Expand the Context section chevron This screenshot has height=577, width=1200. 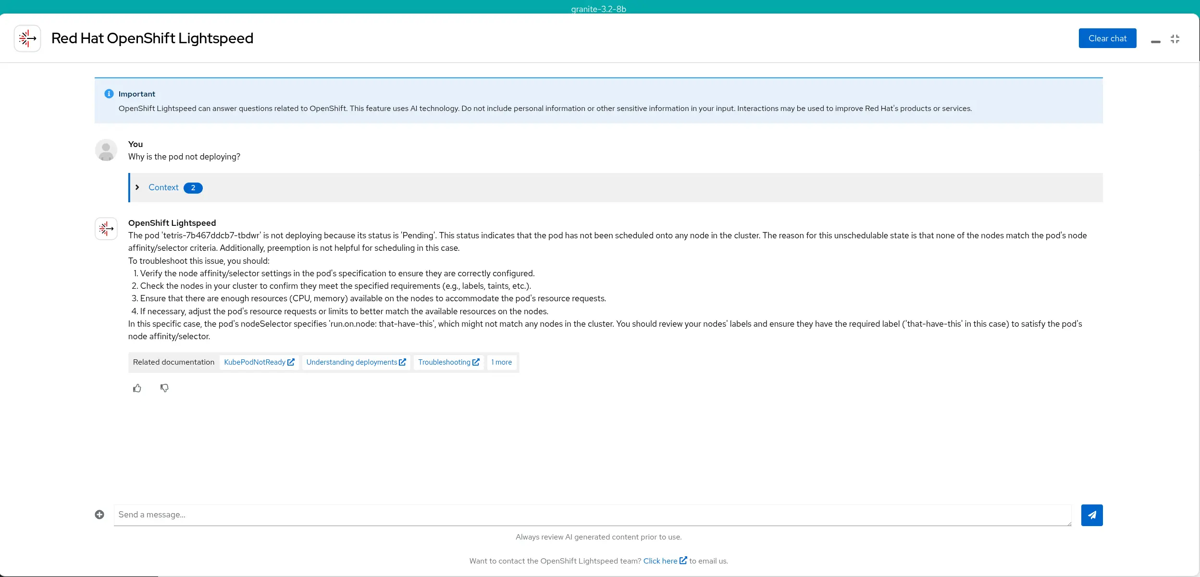pyautogui.click(x=137, y=187)
